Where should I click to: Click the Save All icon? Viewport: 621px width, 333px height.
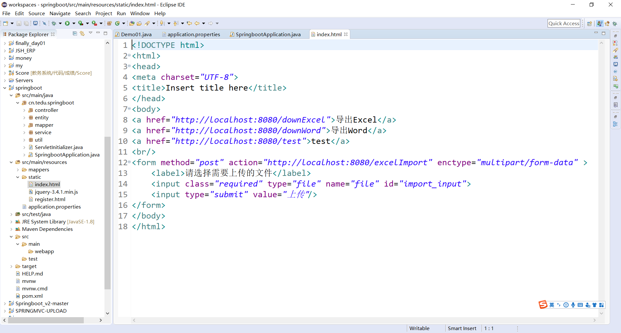click(27, 23)
